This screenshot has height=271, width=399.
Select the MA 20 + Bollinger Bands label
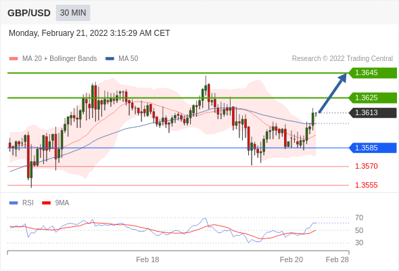[x=60, y=59]
